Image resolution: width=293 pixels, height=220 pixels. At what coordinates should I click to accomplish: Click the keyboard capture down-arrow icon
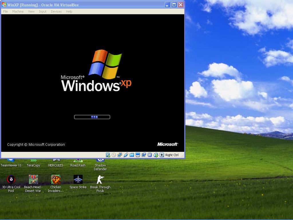pyautogui.click(x=162, y=155)
